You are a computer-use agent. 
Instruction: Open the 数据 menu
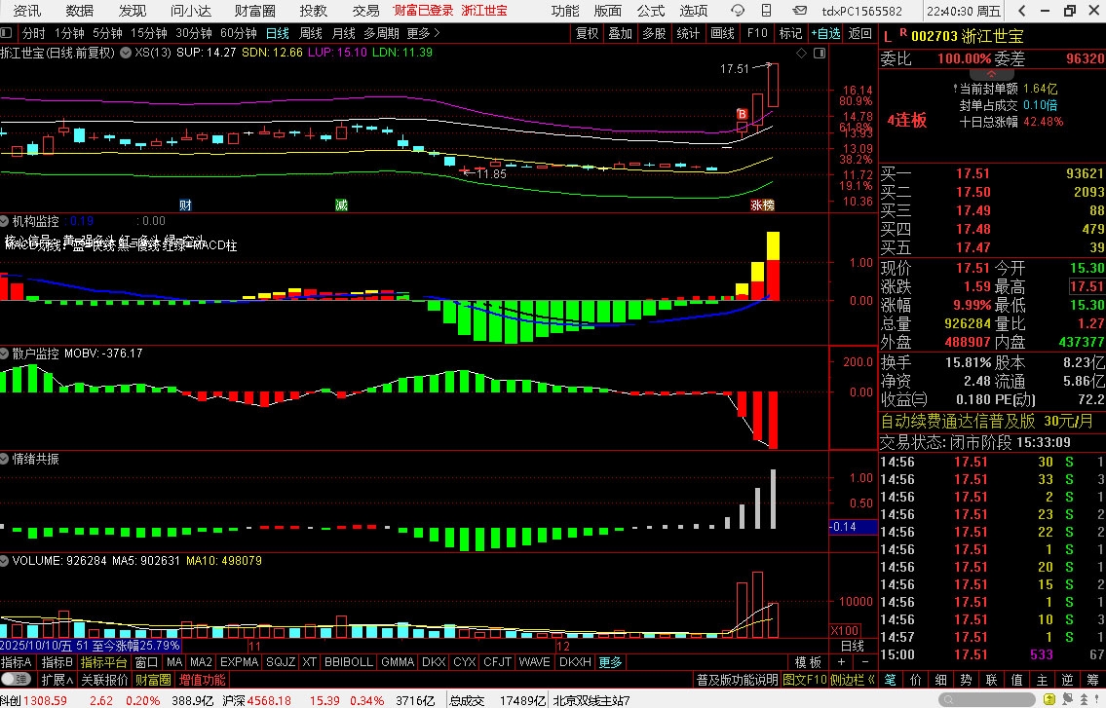pyautogui.click(x=80, y=11)
